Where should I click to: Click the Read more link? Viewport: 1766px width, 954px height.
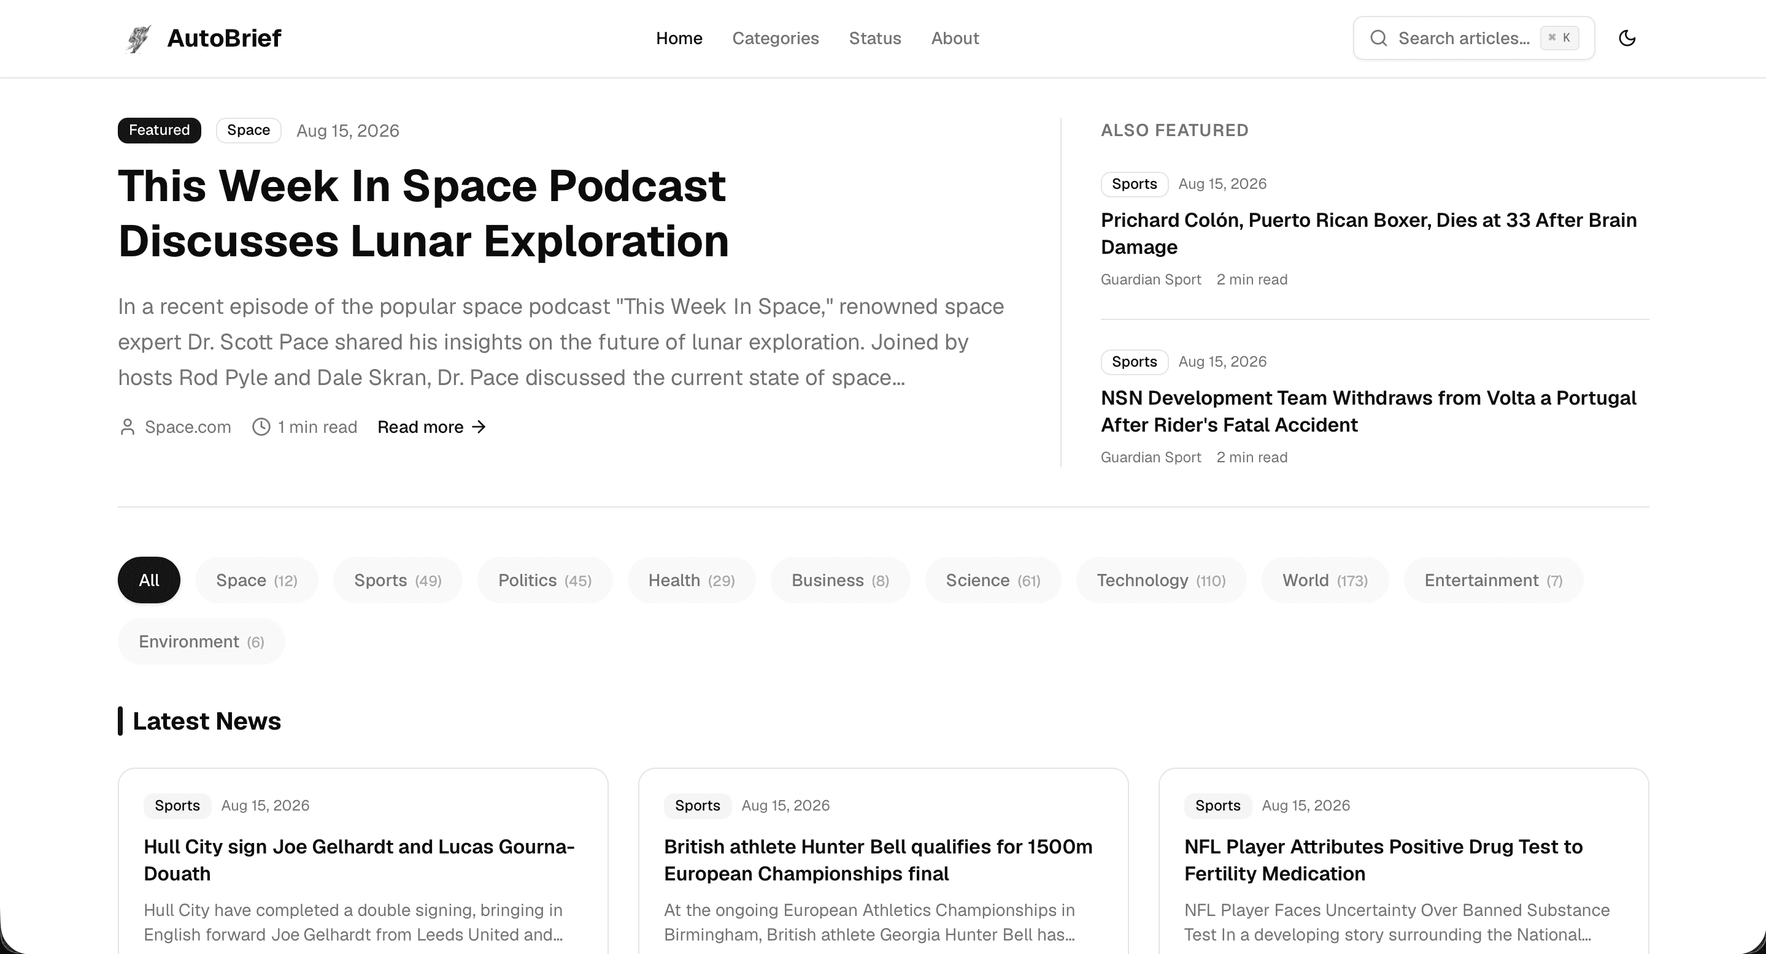pos(432,427)
